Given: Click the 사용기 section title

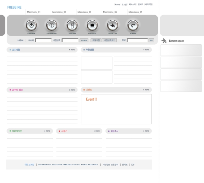Looking at the screenshot, I should pyautogui.click(x=64, y=131).
